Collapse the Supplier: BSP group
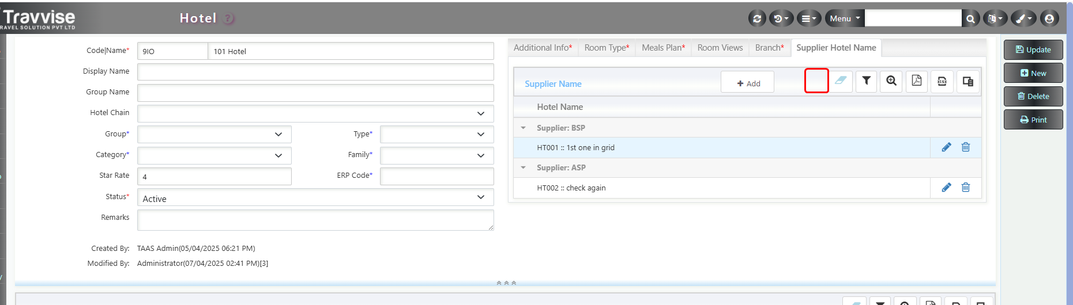1073x305 pixels. click(x=523, y=128)
